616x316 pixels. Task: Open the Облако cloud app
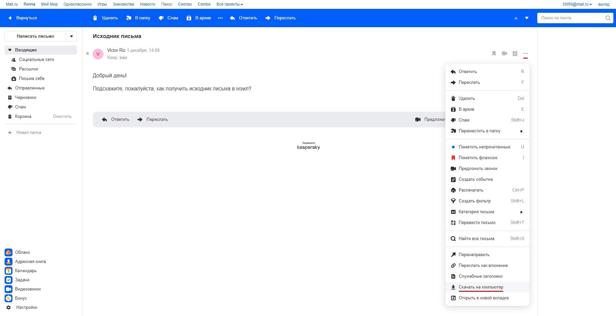tap(22, 252)
